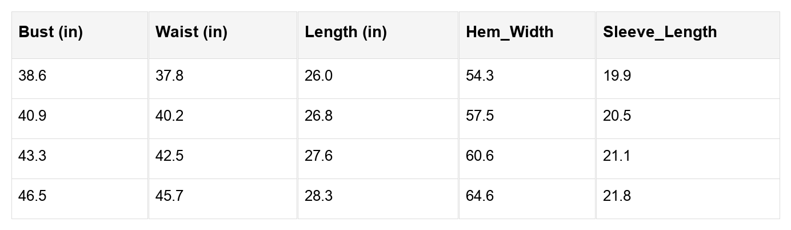The height and width of the screenshot is (230, 791).
Task: Select hem width value 54.3
Action: tap(480, 76)
